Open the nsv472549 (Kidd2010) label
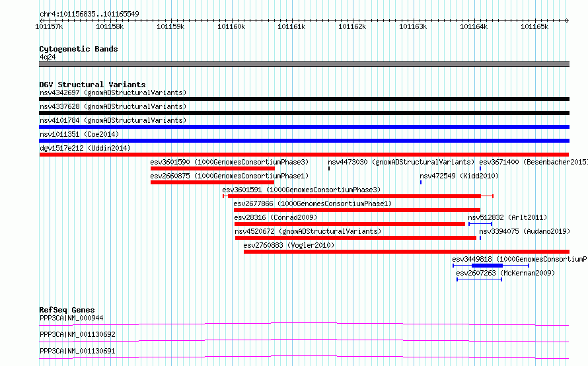Image resolution: width=588 pixels, height=366 pixels. (x=459, y=176)
